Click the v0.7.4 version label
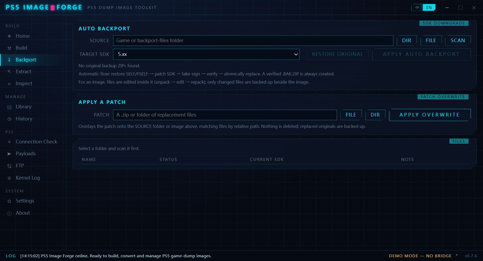Image resolution: width=483 pixels, height=261 pixels. tap(471, 256)
